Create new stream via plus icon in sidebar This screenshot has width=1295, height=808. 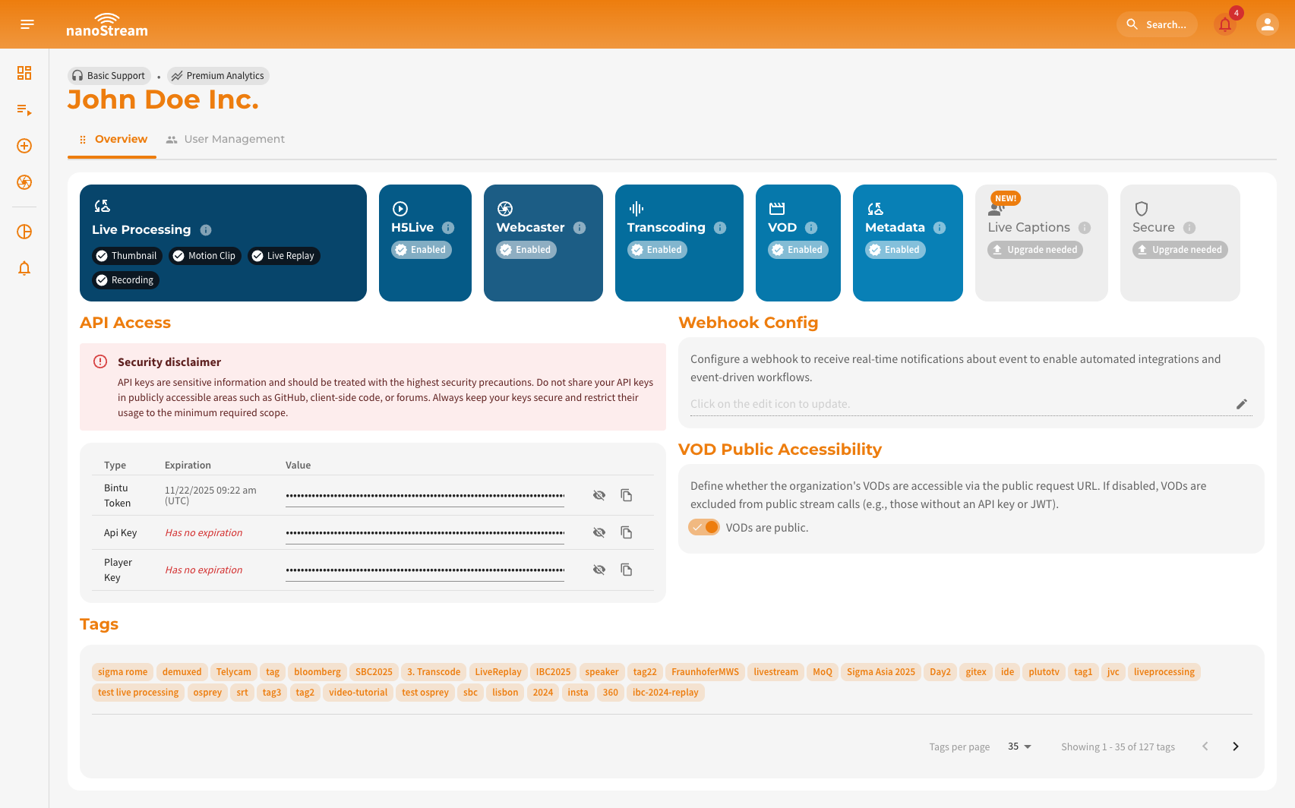coord(24,146)
